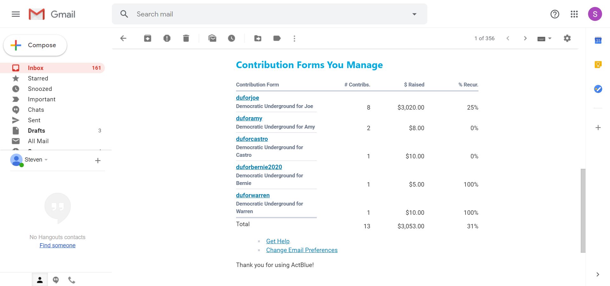Click the Change Email Preferences link

[302, 250]
